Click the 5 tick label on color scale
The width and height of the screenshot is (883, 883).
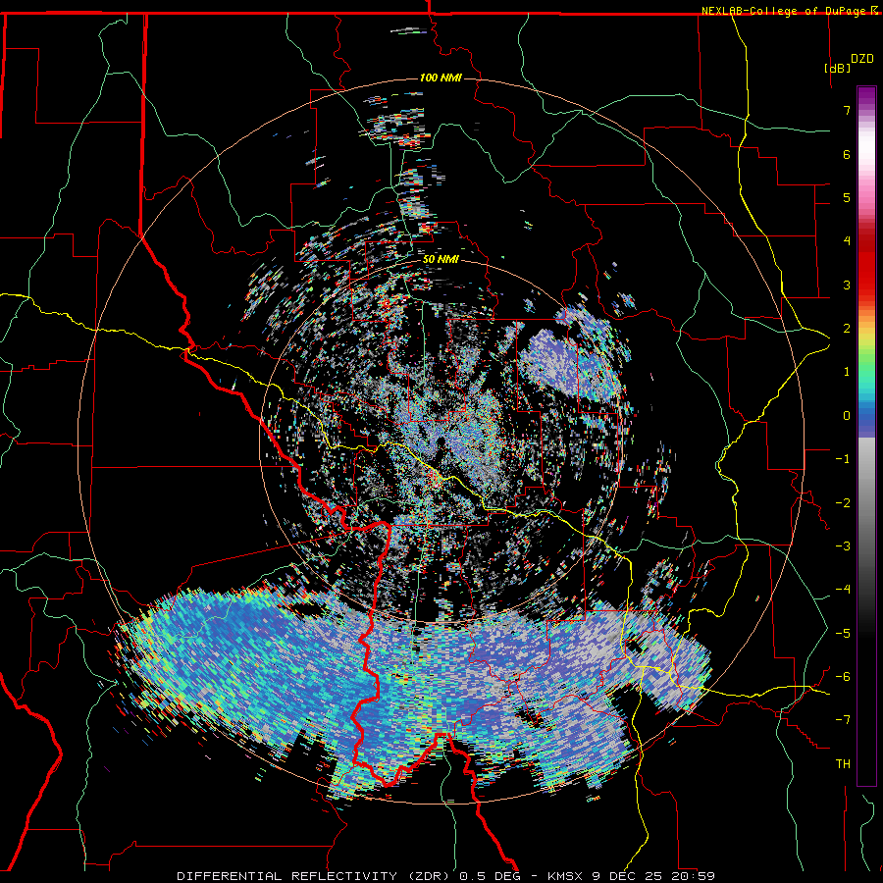pos(847,197)
